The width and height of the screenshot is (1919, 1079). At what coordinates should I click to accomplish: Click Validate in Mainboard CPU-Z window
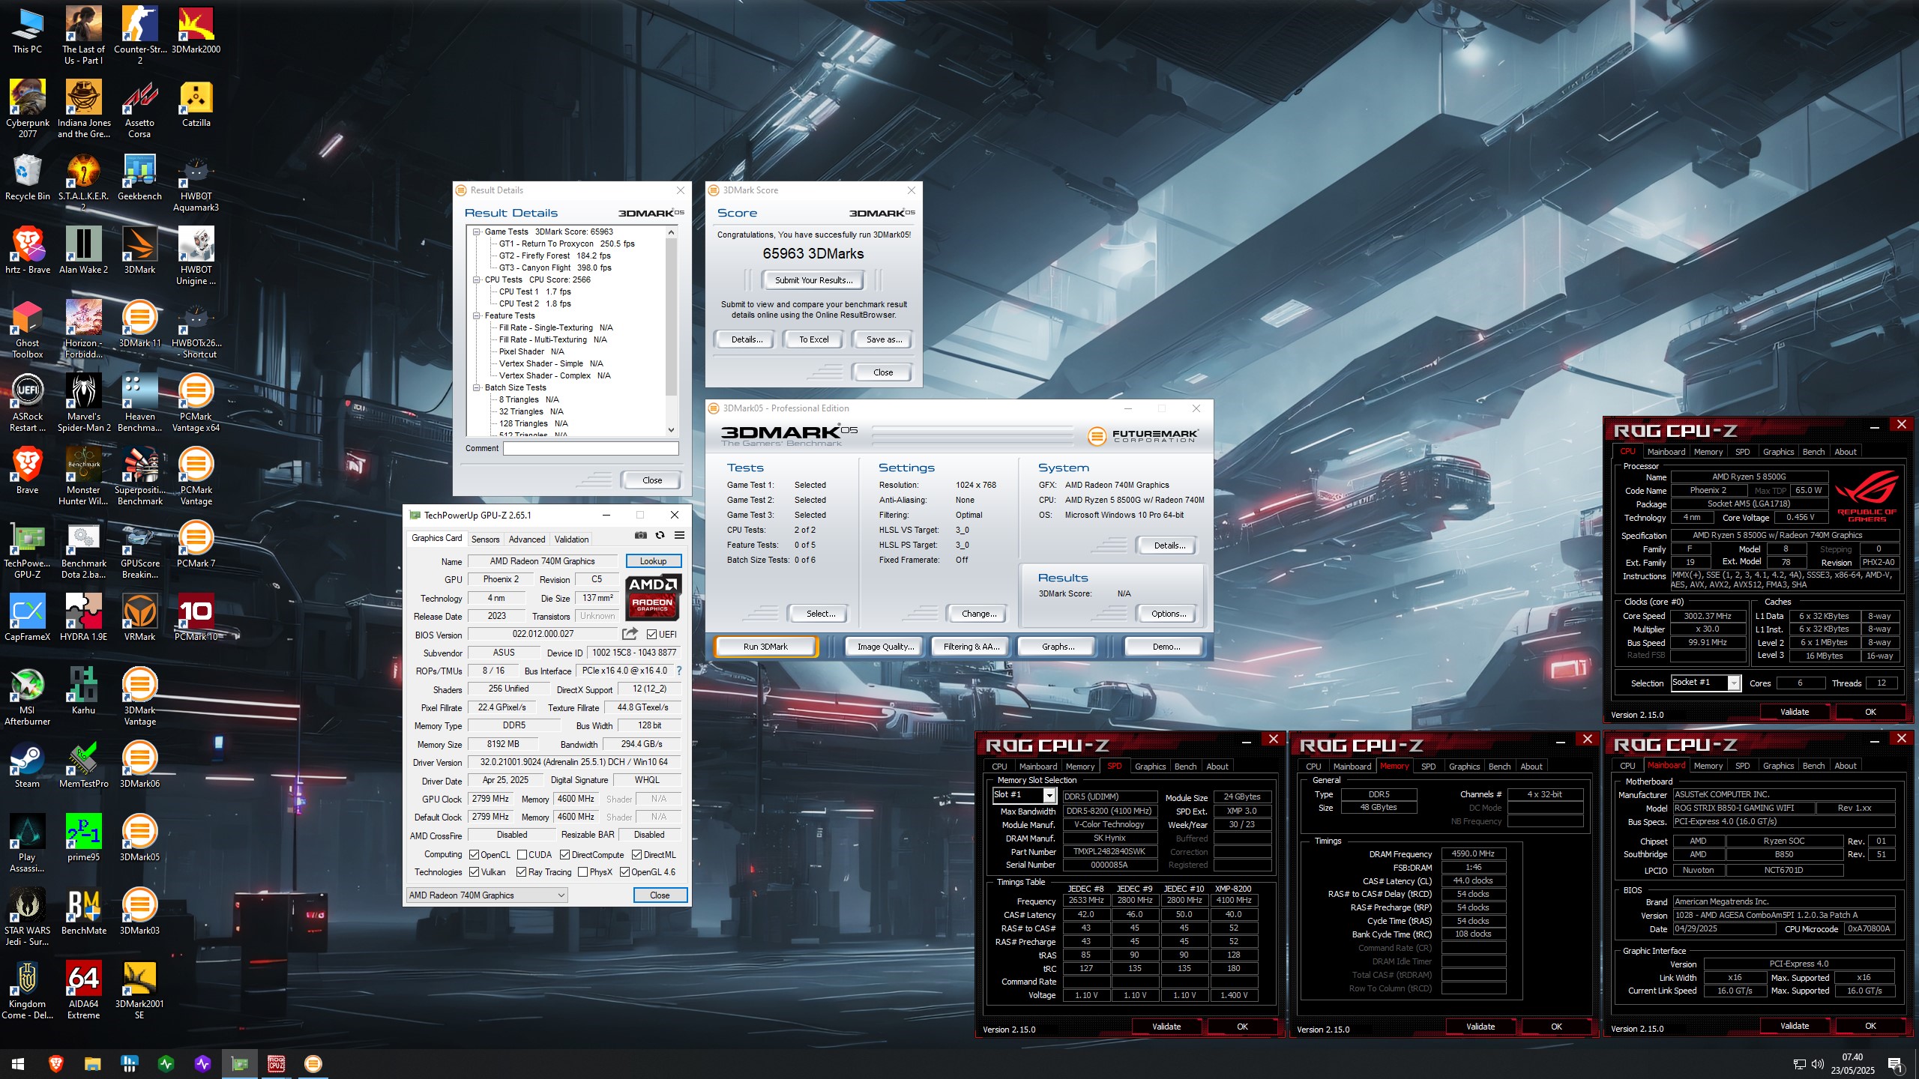[1795, 1026]
